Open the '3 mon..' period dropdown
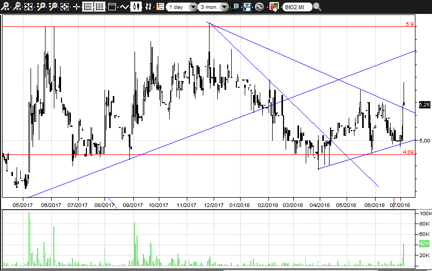The image size is (432, 271). click(x=213, y=7)
